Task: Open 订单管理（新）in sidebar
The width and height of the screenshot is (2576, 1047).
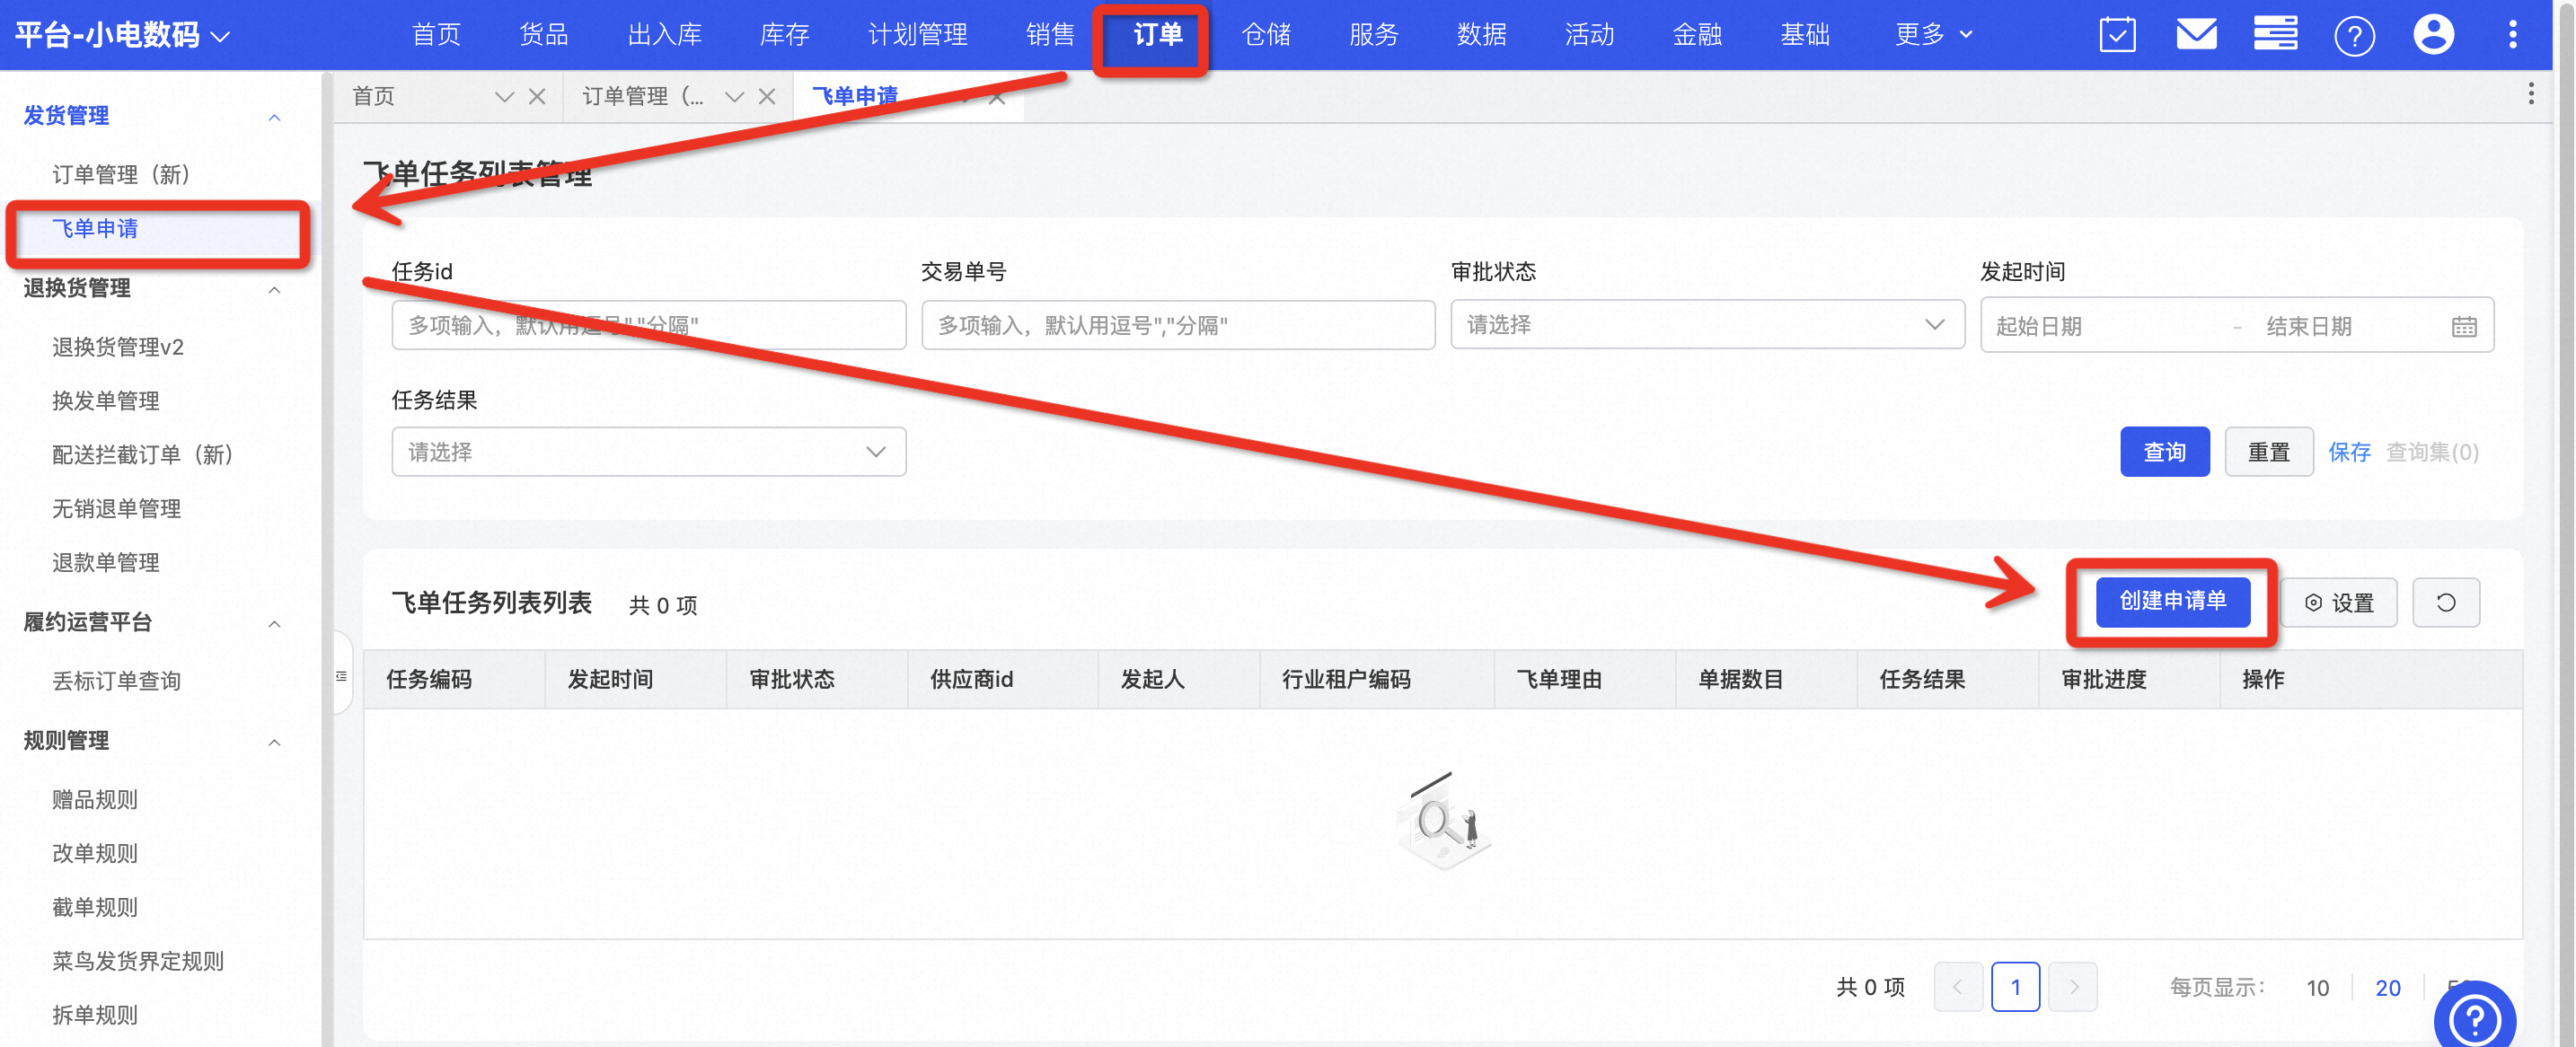Action: 121,175
